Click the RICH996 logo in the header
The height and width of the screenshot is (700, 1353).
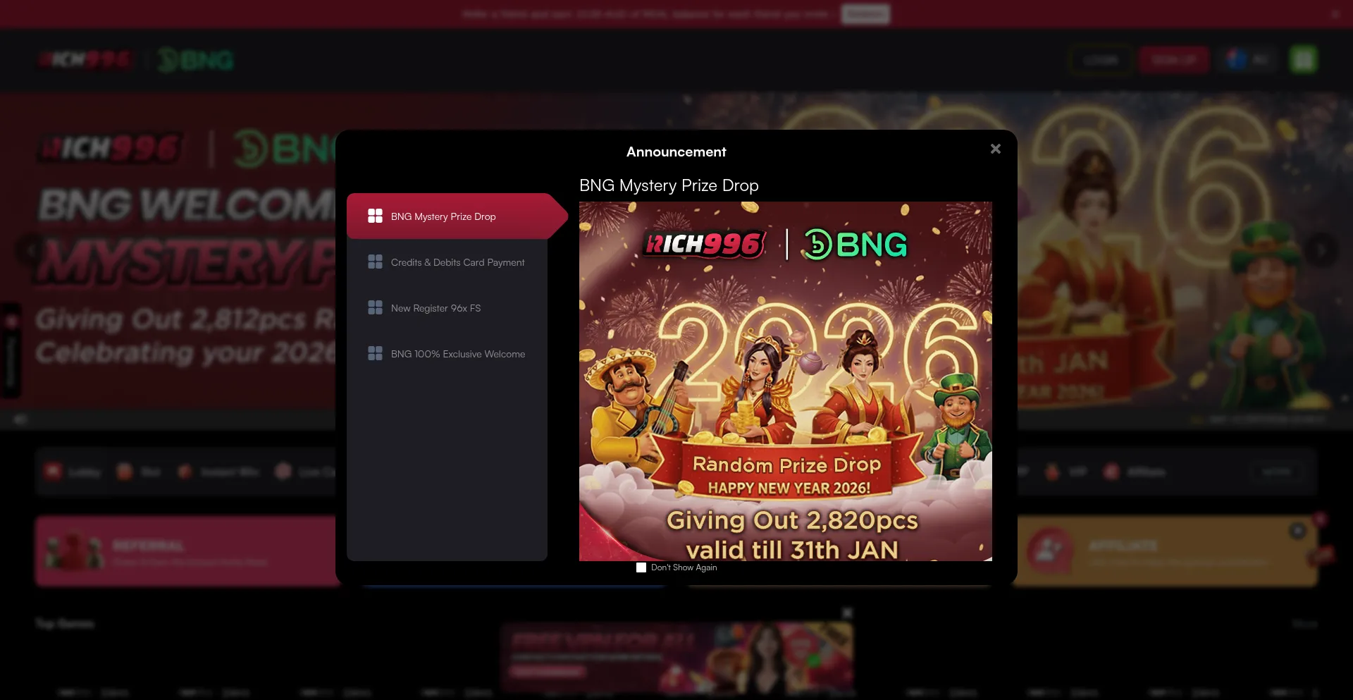click(x=85, y=60)
